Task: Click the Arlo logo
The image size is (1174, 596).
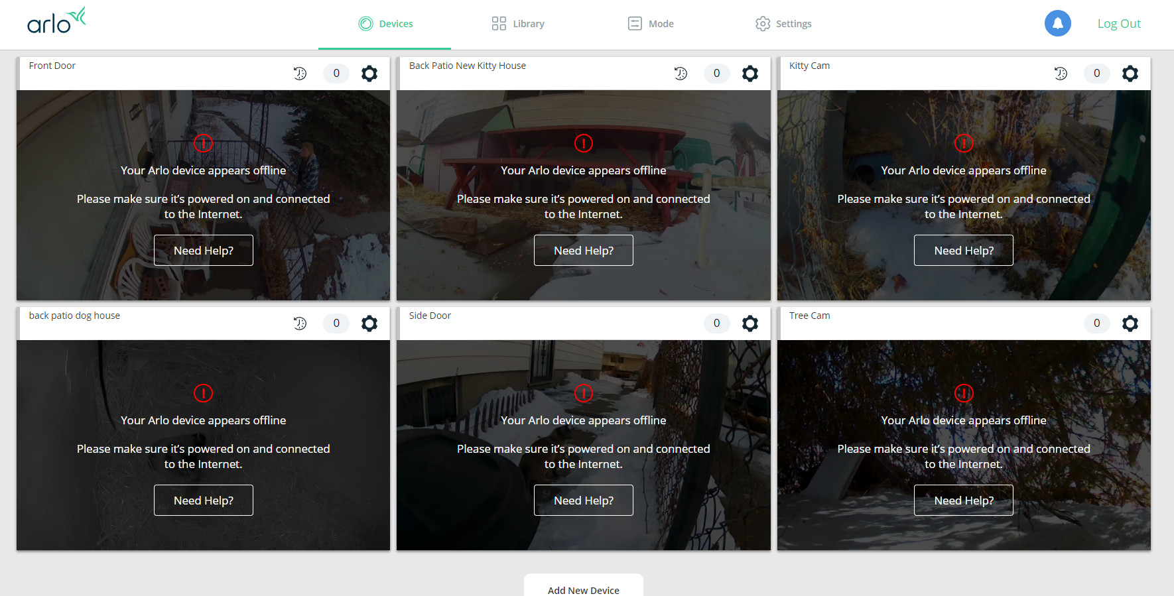Action: click(x=56, y=21)
